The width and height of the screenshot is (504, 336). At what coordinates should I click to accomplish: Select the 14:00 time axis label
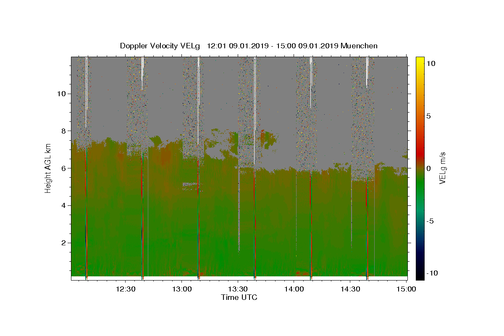294,289
